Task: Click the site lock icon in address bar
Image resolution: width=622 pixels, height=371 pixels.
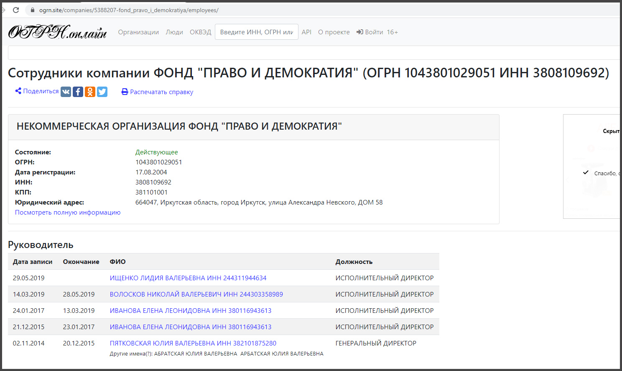Action: 32,10
